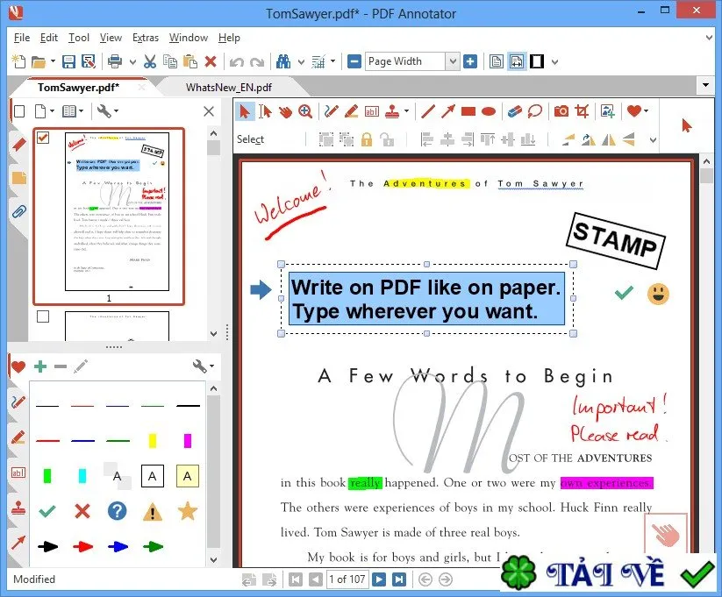
Task: Switch to TomSawyer.pdf tab
Action: pos(78,87)
